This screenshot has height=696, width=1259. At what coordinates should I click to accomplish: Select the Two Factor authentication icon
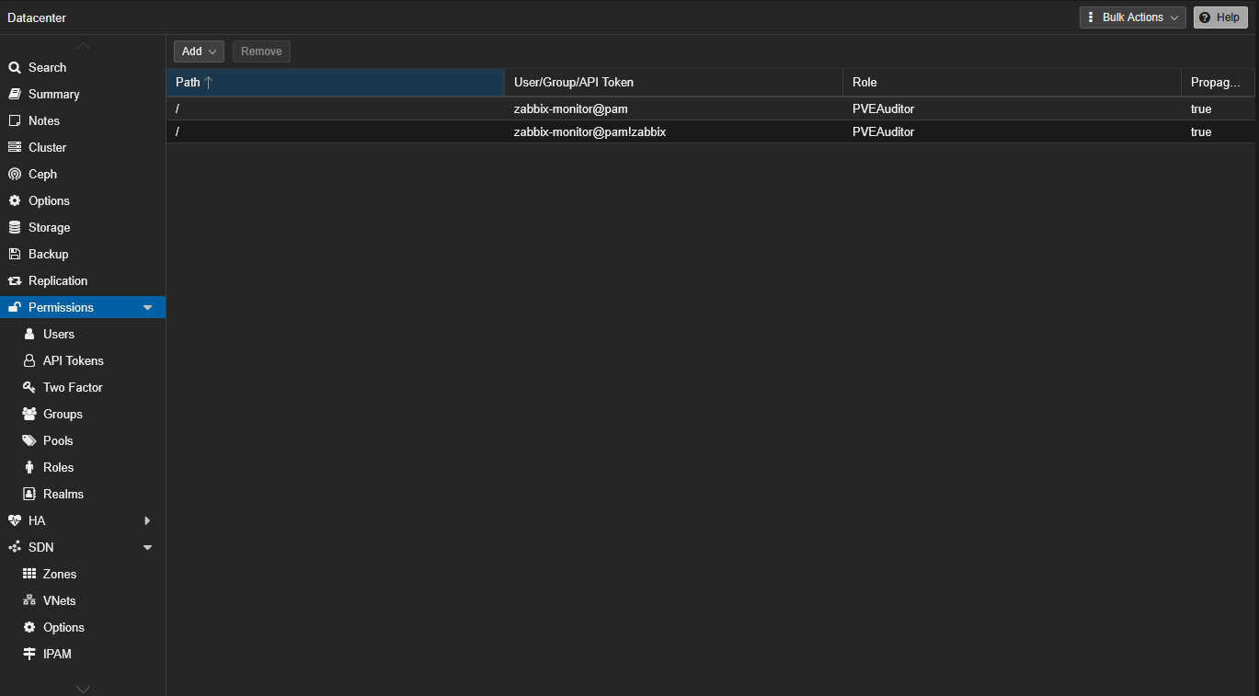tap(32, 387)
